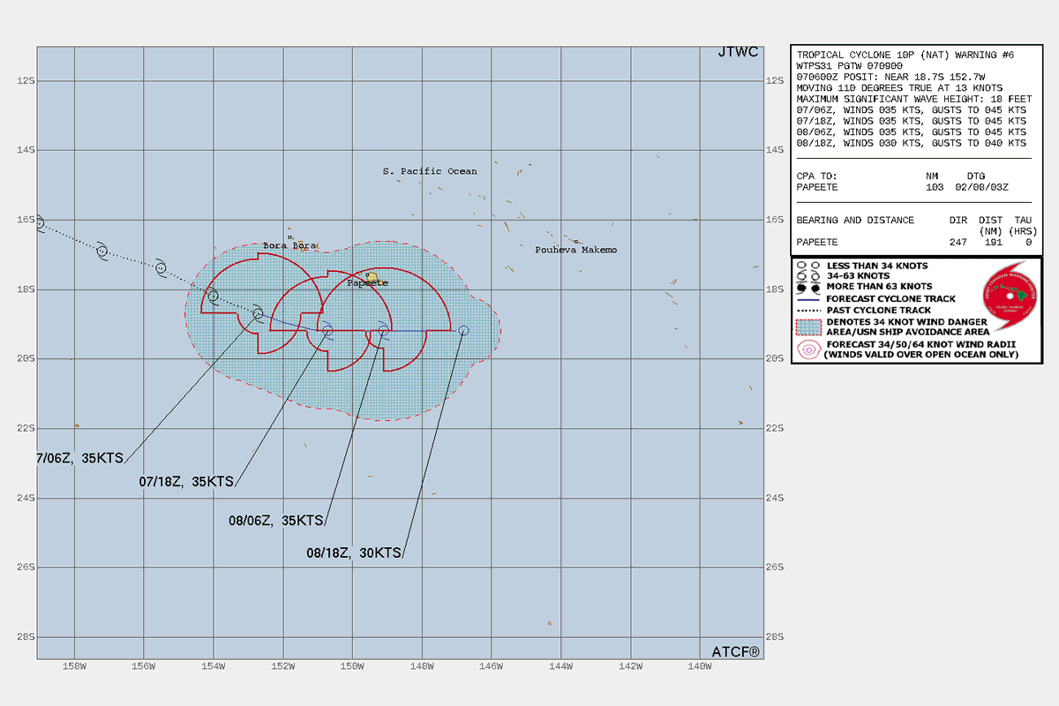
Task: Click the '7/06Z, 35KTS' forecast label
Action: pyautogui.click(x=80, y=458)
